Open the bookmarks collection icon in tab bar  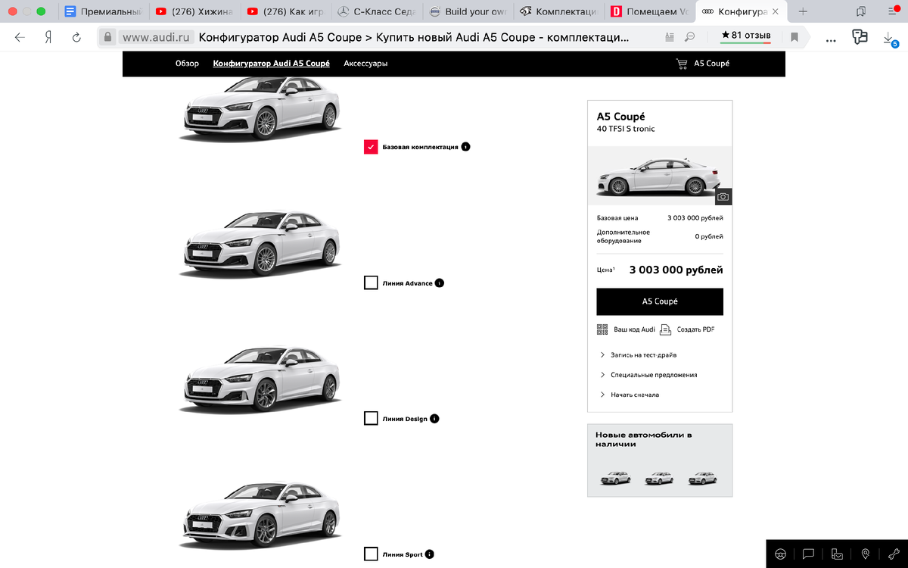pyautogui.click(x=861, y=11)
